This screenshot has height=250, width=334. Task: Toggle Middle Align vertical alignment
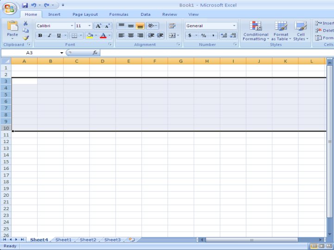131,26
